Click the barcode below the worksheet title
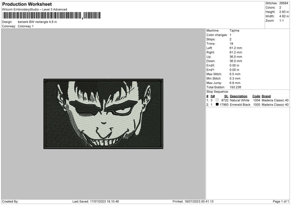 [51, 15]
